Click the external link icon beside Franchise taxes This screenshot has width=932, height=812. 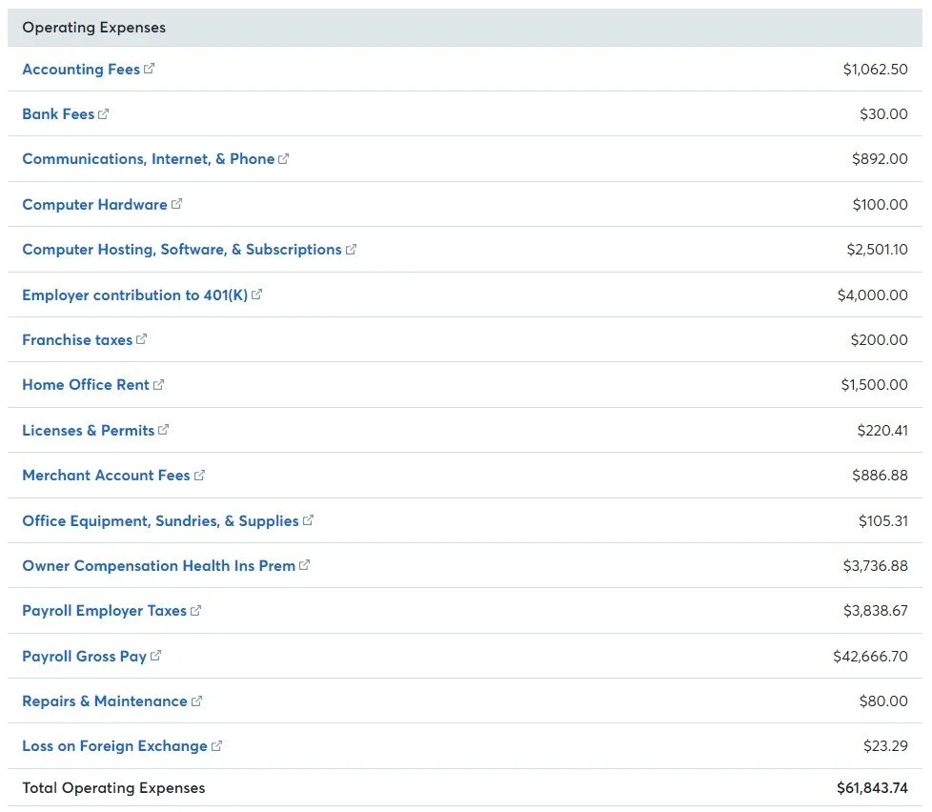pyautogui.click(x=140, y=338)
